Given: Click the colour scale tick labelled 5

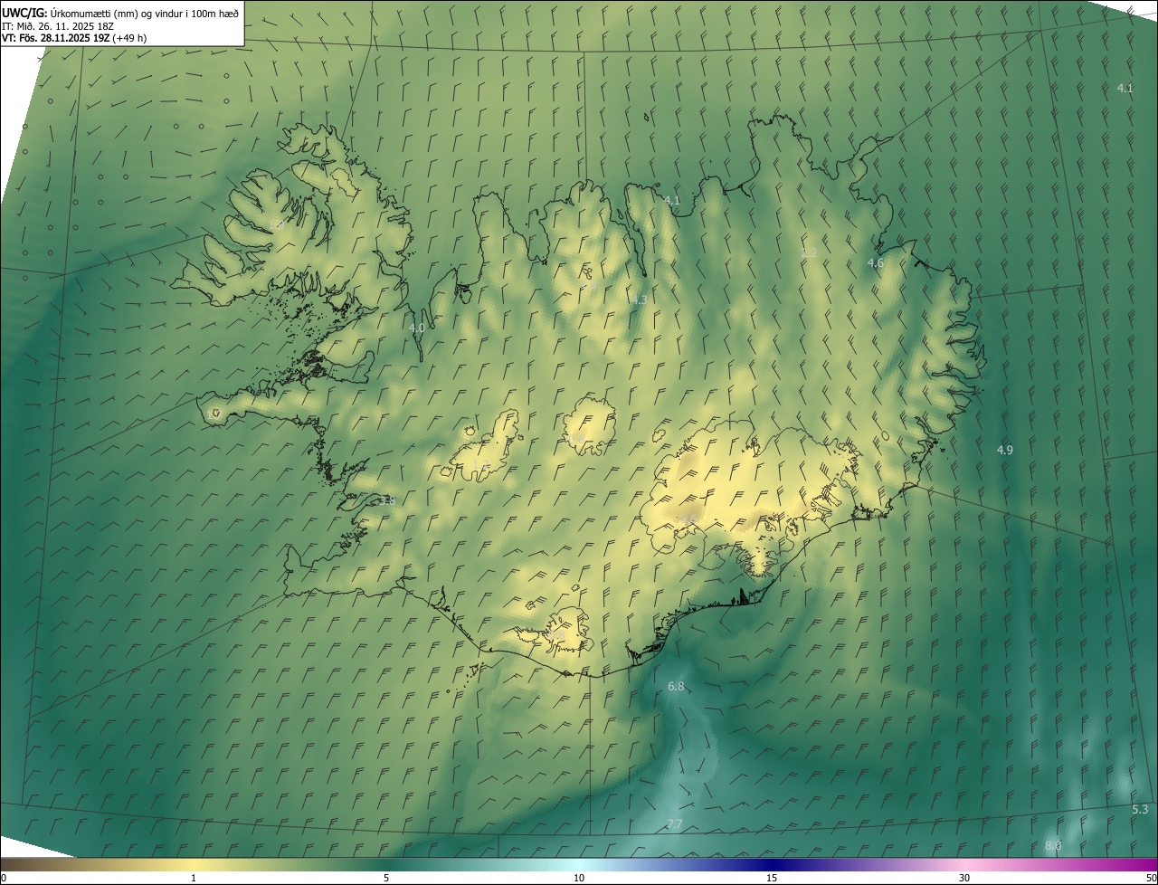Looking at the screenshot, I should coord(386,878).
